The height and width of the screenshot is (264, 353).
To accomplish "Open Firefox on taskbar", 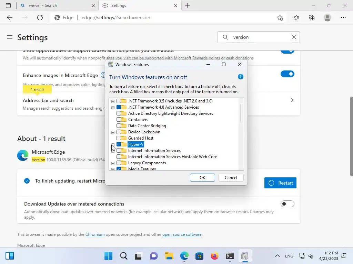I will point(214,256).
